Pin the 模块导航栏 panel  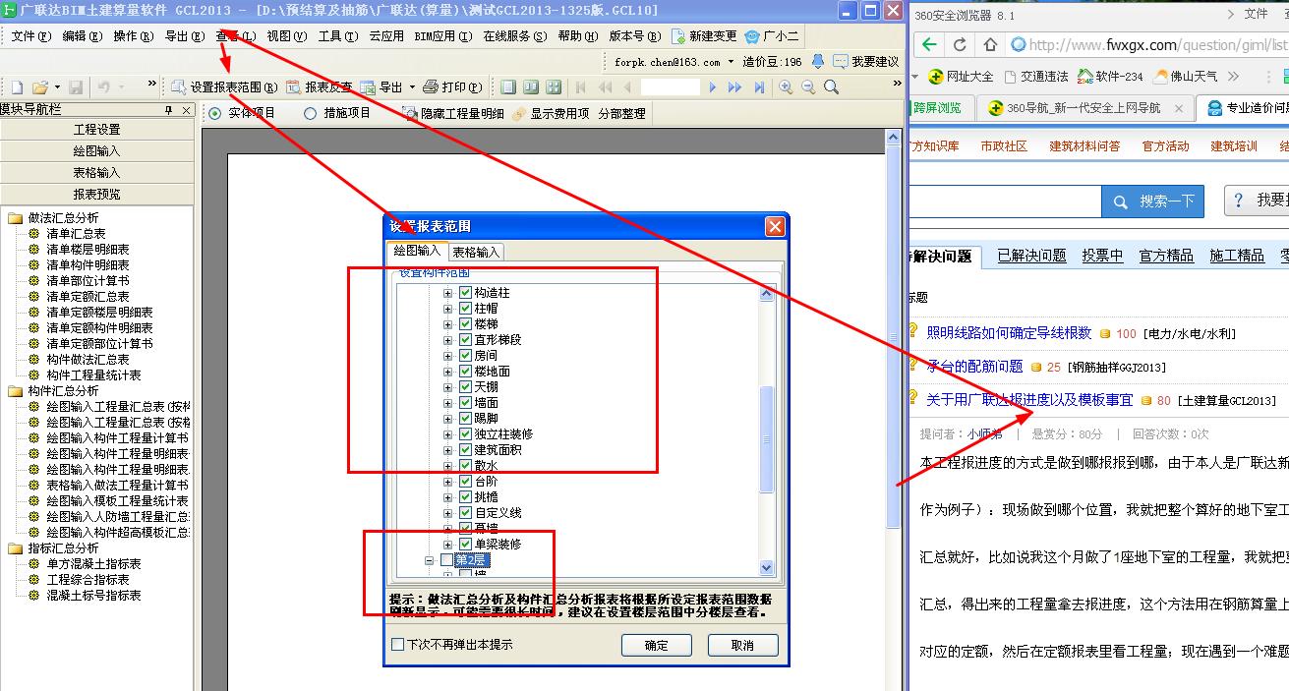[x=169, y=111]
